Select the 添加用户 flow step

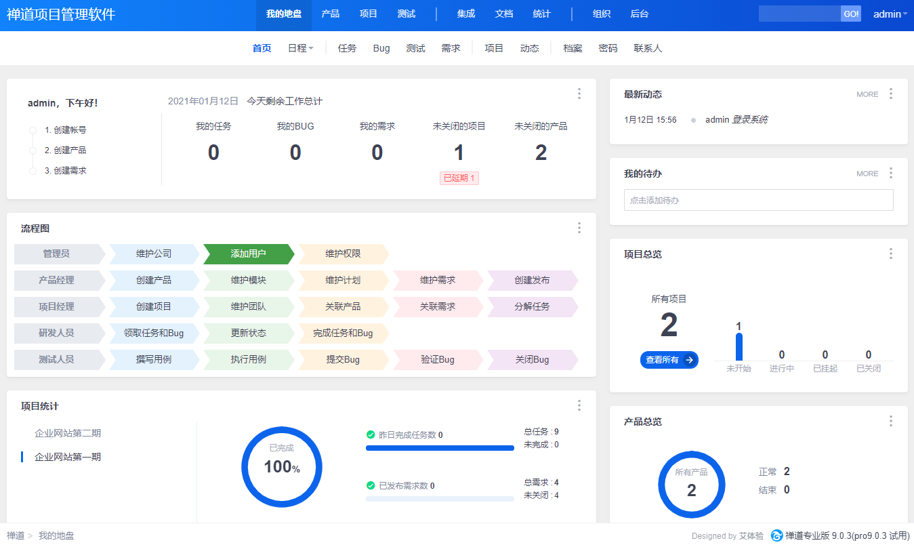click(x=248, y=254)
